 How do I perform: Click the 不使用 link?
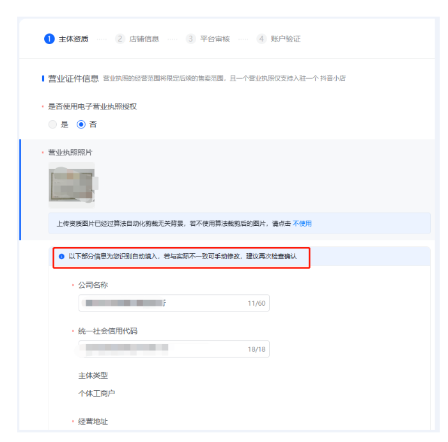(302, 224)
